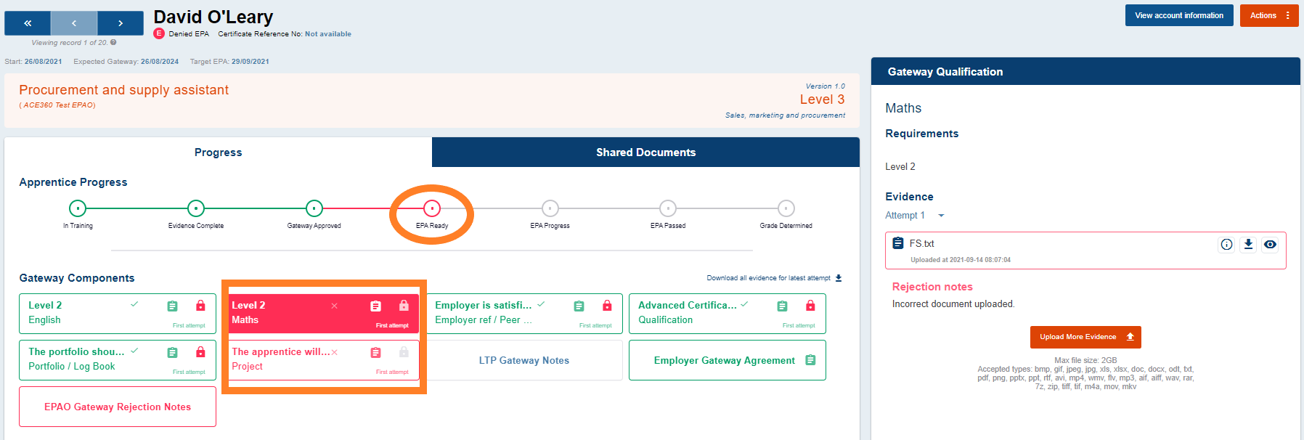Click the EPA Ready progress step marker
The width and height of the screenshot is (1304, 440).
(x=432, y=209)
